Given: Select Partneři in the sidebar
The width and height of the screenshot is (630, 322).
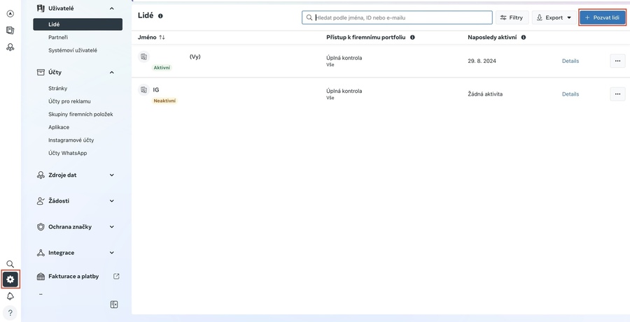Looking at the screenshot, I should pyautogui.click(x=58, y=37).
